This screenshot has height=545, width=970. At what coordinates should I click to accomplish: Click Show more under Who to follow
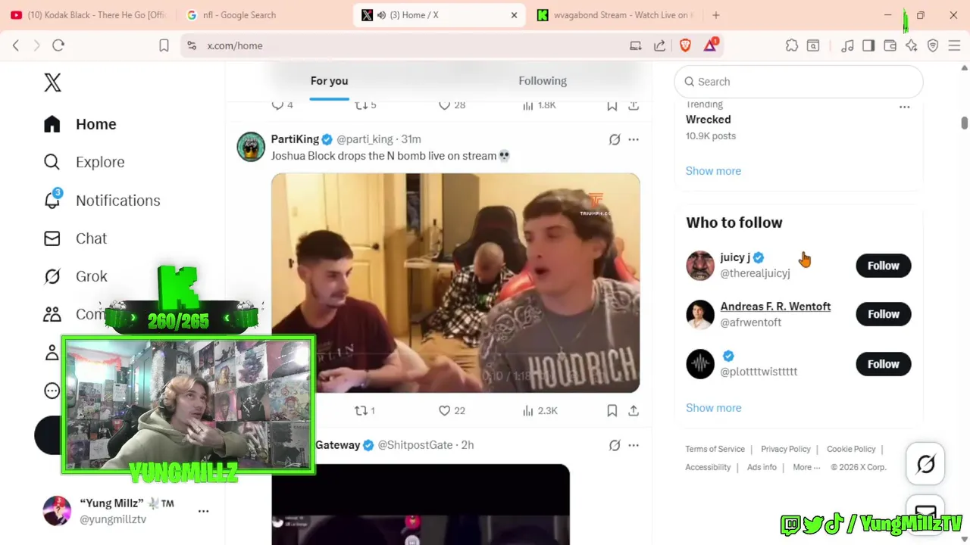[x=713, y=408]
